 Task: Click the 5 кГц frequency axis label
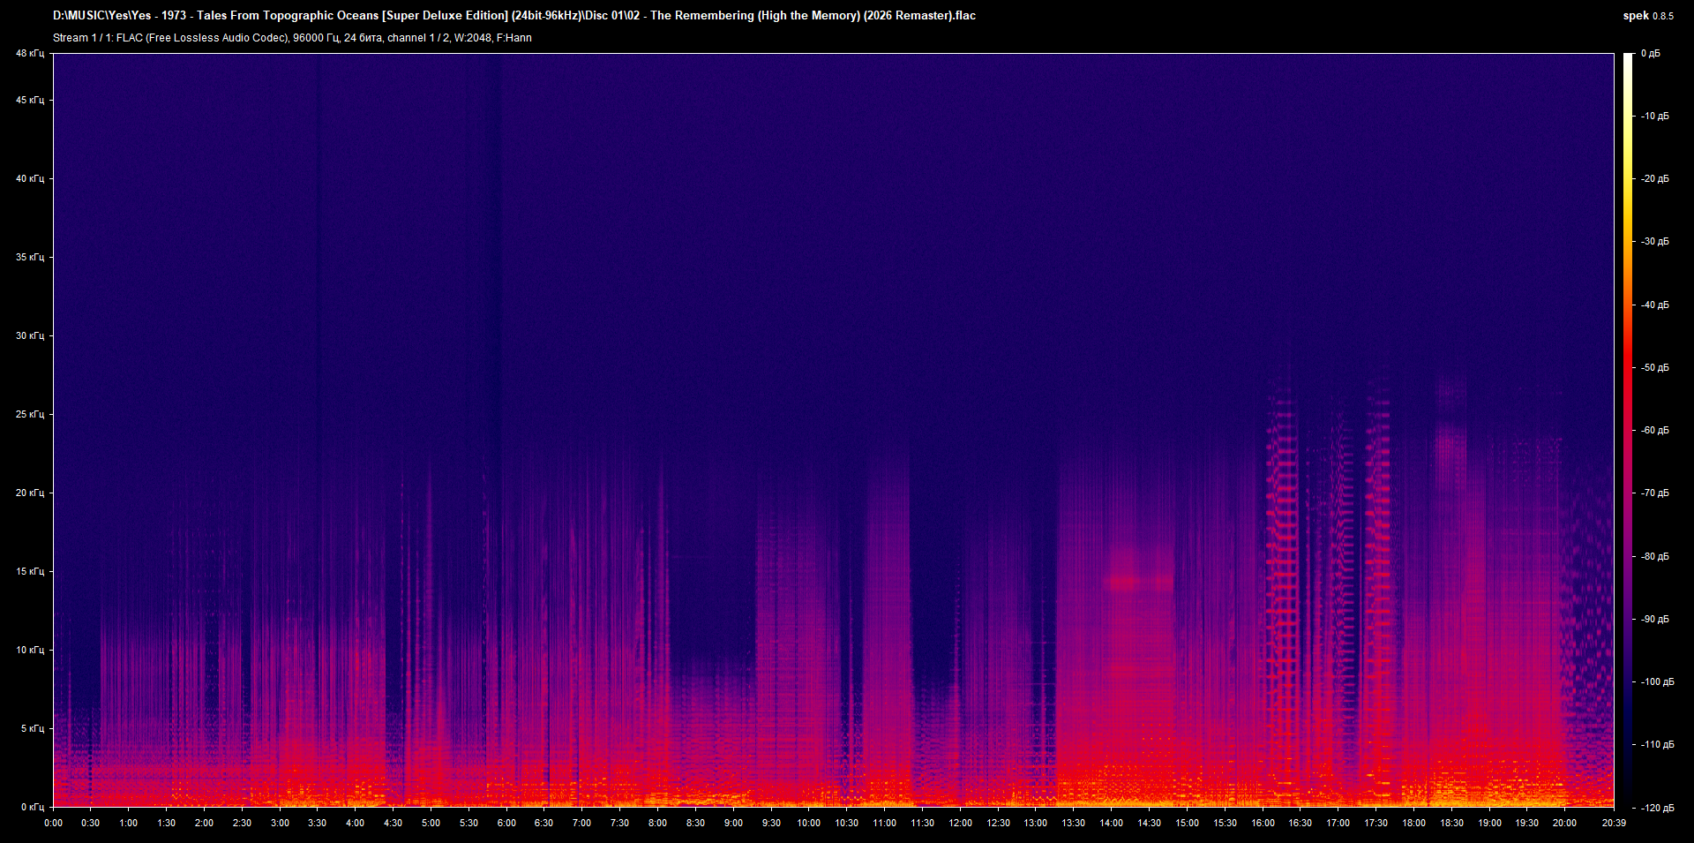(33, 729)
